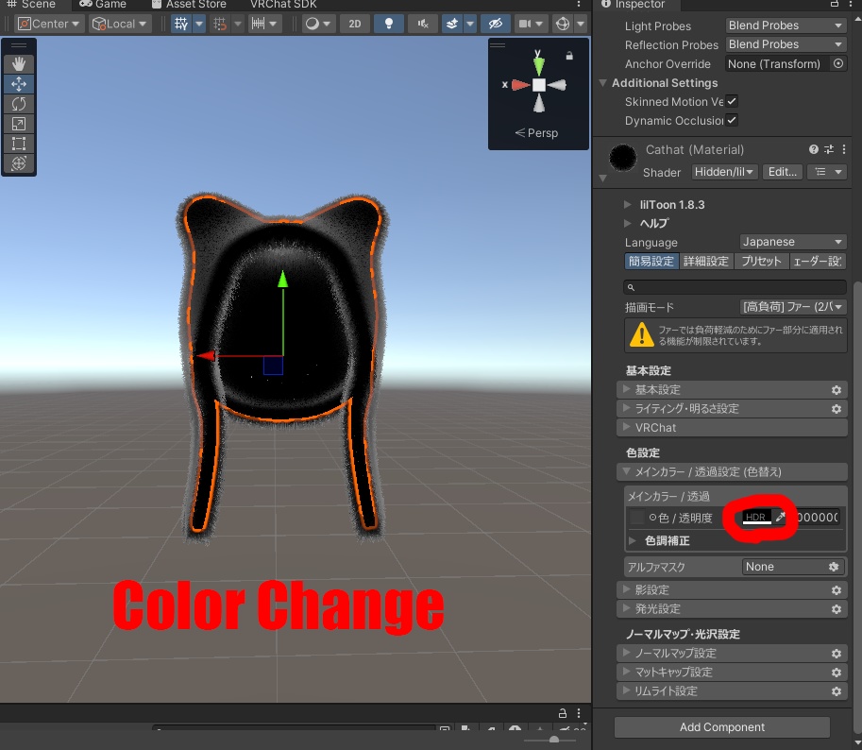Open Cathat material three-dot menu

844,149
